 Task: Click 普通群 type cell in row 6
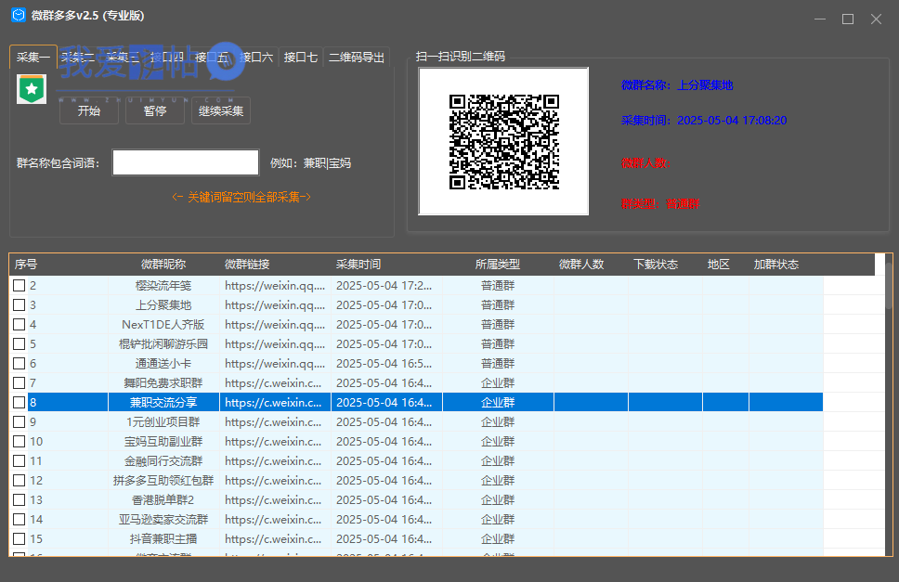[x=498, y=363]
